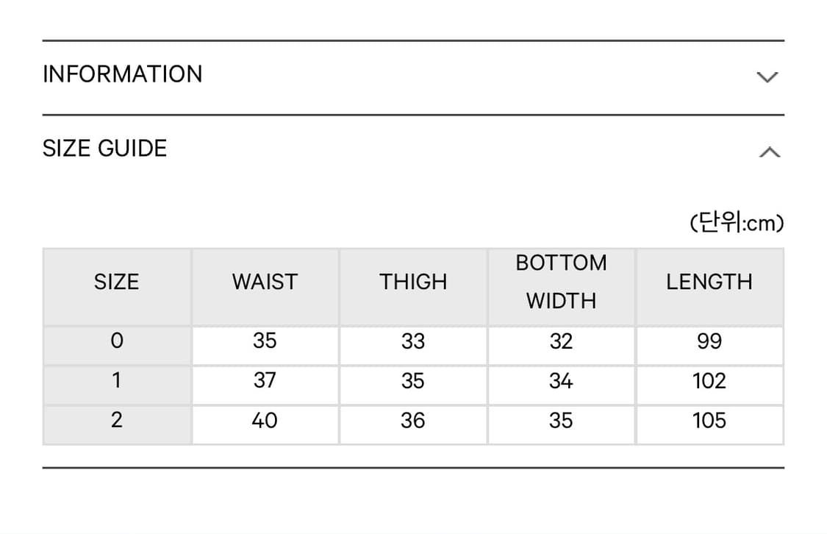Viewport: 827px width, 534px height.
Task: Click the INFORMATION heading
Action: (x=122, y=74)
